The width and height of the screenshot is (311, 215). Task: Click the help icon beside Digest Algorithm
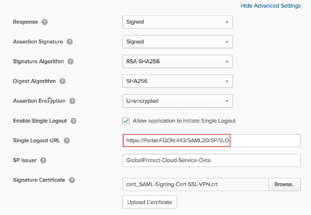click(62, 81)
